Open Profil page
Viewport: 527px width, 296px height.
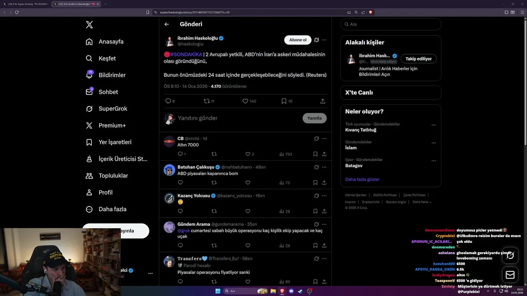coord(99,192)
